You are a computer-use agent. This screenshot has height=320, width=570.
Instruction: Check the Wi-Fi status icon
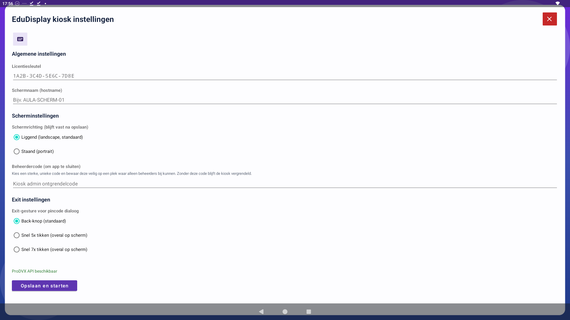coord(558,4)
